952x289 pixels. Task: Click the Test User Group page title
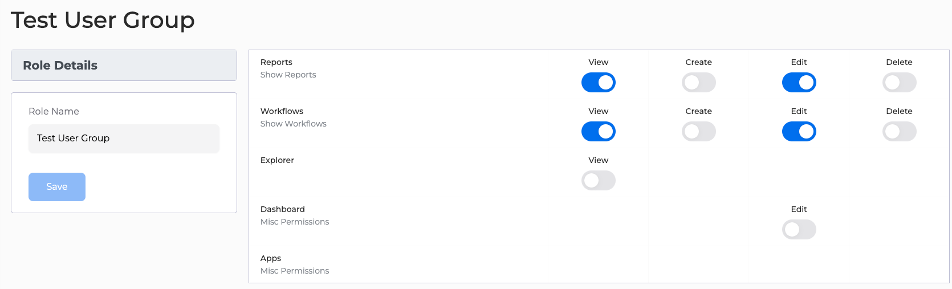pyautogui.click(x=103, y=20)
